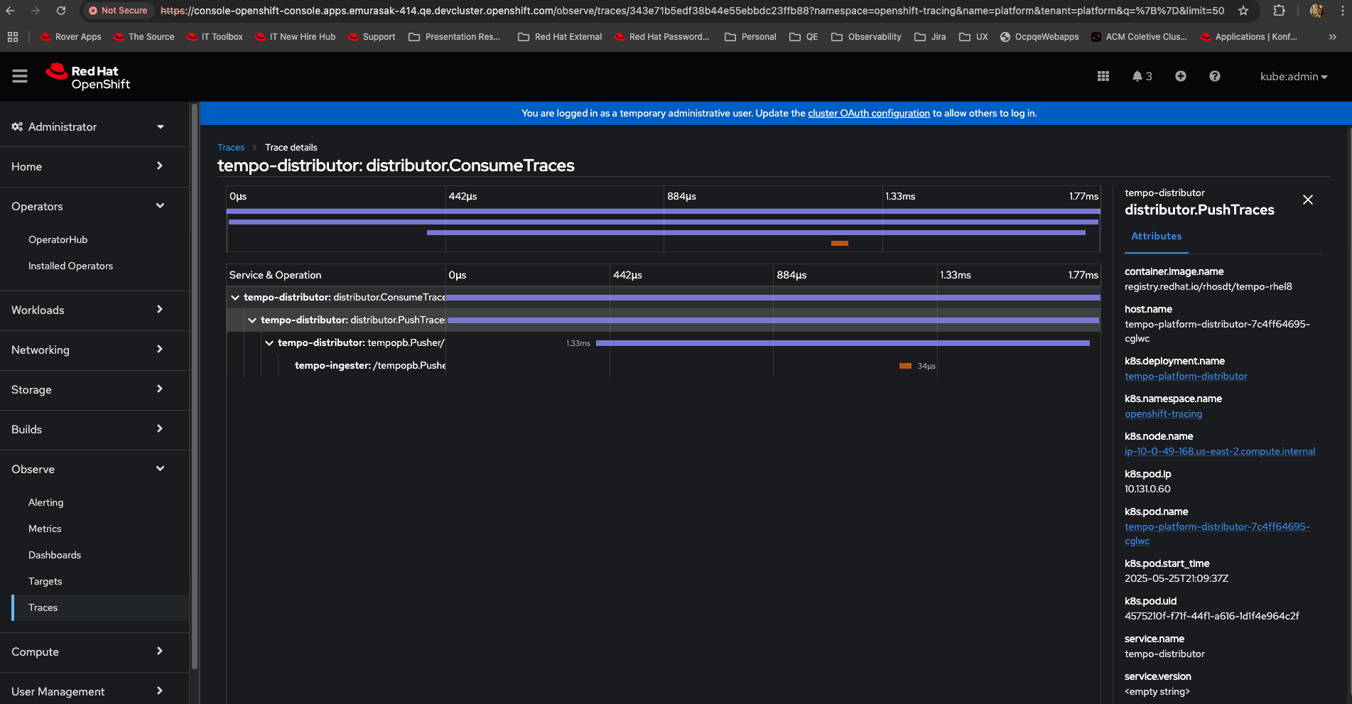The width and height of the screenshot is (1352, 704).
Task: Click the Red Hat OpenShift logo
Action: 87,77
